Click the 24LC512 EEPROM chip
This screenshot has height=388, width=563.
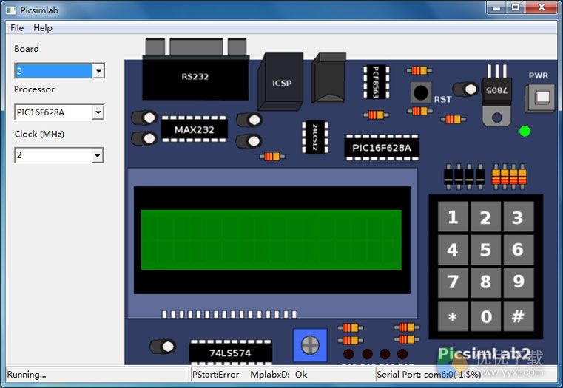[x=315, y=137]
